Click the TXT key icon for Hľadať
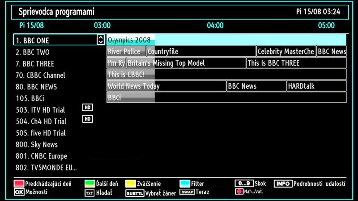This screenshot has width=358, height=201. pos(89,193)
